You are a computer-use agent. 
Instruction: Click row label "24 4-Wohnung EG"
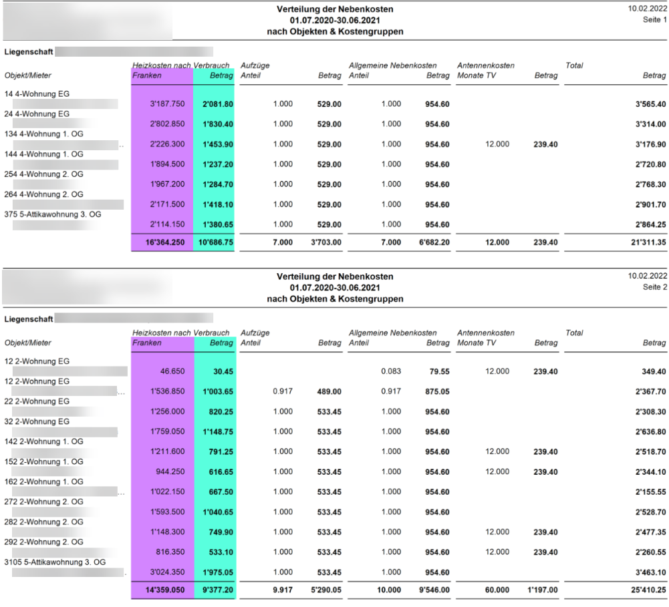point(37,114)
